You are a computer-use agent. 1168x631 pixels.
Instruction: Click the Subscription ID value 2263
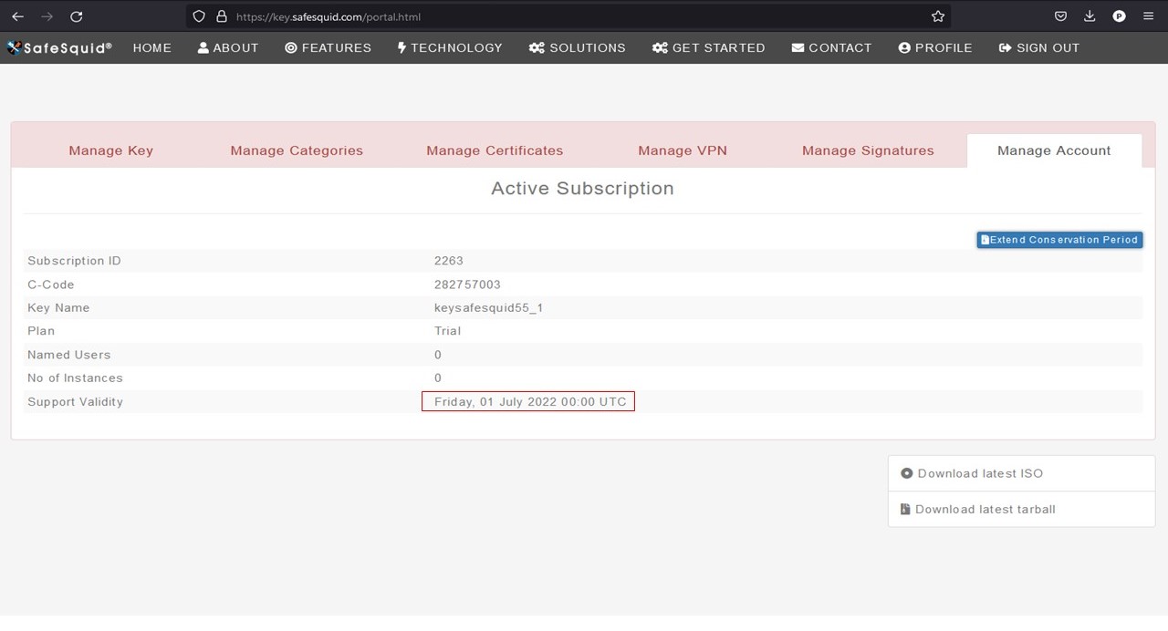point(449,261)
